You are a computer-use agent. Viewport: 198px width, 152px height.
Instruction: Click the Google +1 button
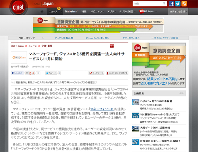pyautogui.click(x=32, y=73)
